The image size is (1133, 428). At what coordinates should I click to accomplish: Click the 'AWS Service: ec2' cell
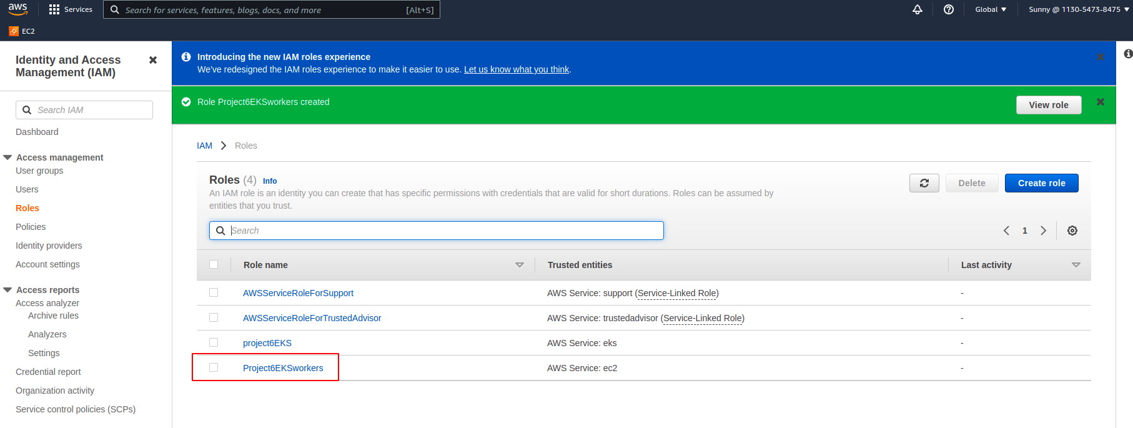point(582,368)
